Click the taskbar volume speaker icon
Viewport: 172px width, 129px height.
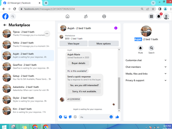tap(159, 127)
